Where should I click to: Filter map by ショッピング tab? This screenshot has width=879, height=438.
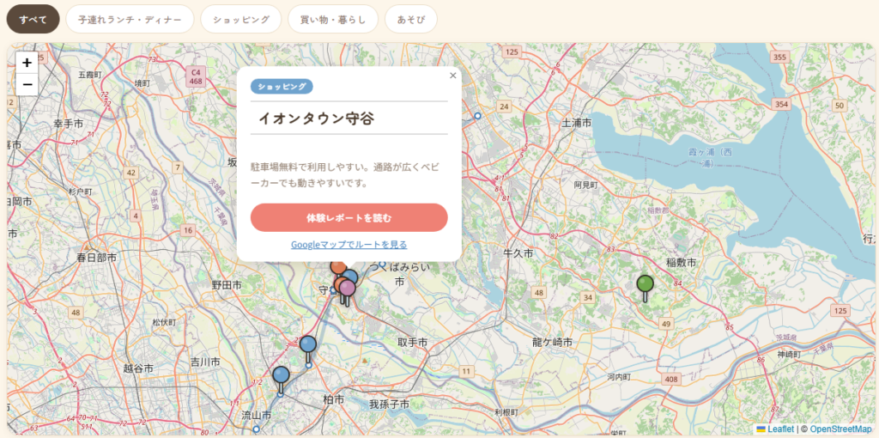point(241,19)
